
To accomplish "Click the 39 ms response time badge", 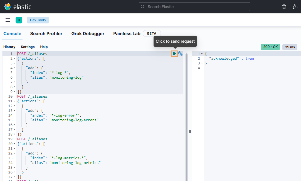I will [290, 47].
